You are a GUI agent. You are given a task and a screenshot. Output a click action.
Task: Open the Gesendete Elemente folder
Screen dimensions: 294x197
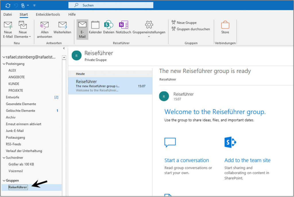point(21,104)
